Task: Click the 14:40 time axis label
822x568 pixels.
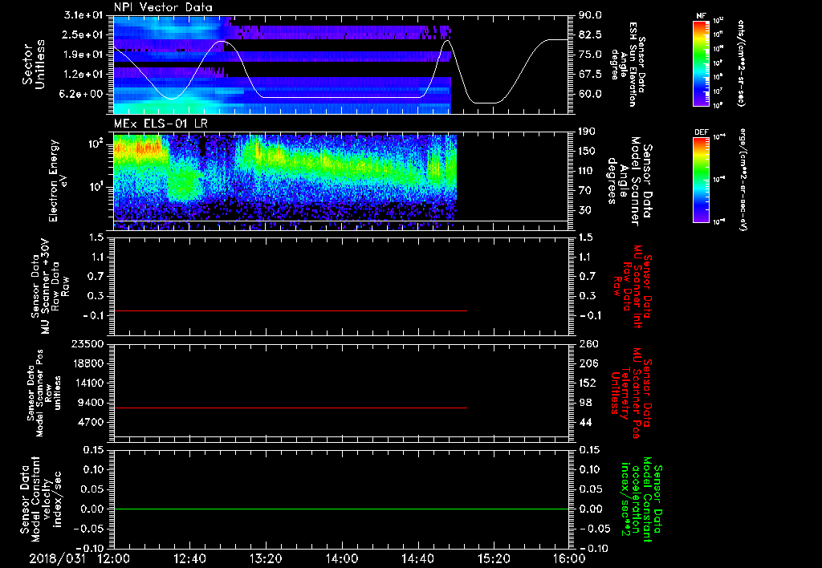Action: [417, 558]
